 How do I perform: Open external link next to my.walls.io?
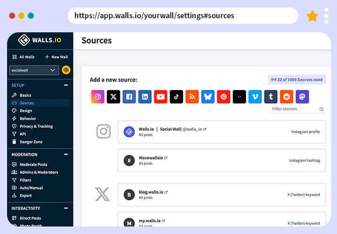click(x=163, y=221)
